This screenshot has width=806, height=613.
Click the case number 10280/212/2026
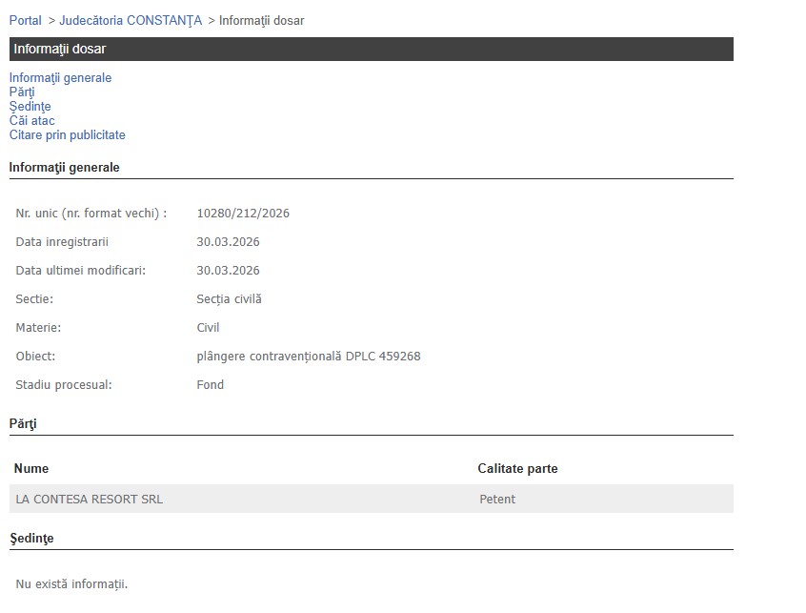point(243,214)
